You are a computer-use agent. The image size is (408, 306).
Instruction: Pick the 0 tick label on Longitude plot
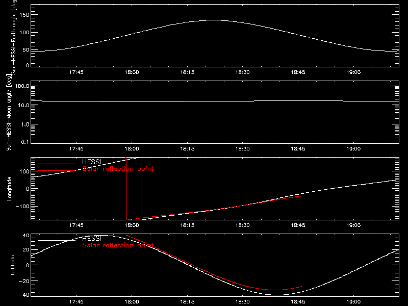click(x=28, y=189)
